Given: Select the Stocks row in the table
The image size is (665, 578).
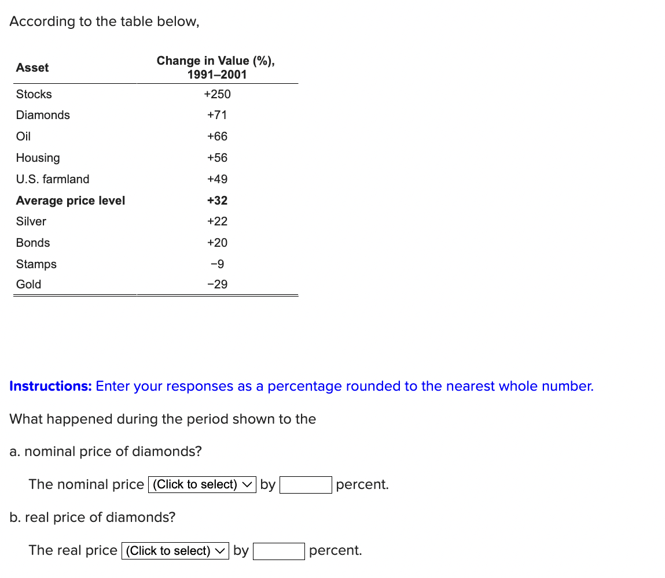Looking at the screenshot, I should tap(34, 94).
